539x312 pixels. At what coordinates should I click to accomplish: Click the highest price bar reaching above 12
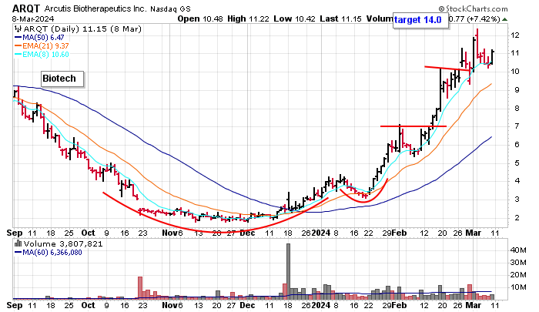click(477, 45)
